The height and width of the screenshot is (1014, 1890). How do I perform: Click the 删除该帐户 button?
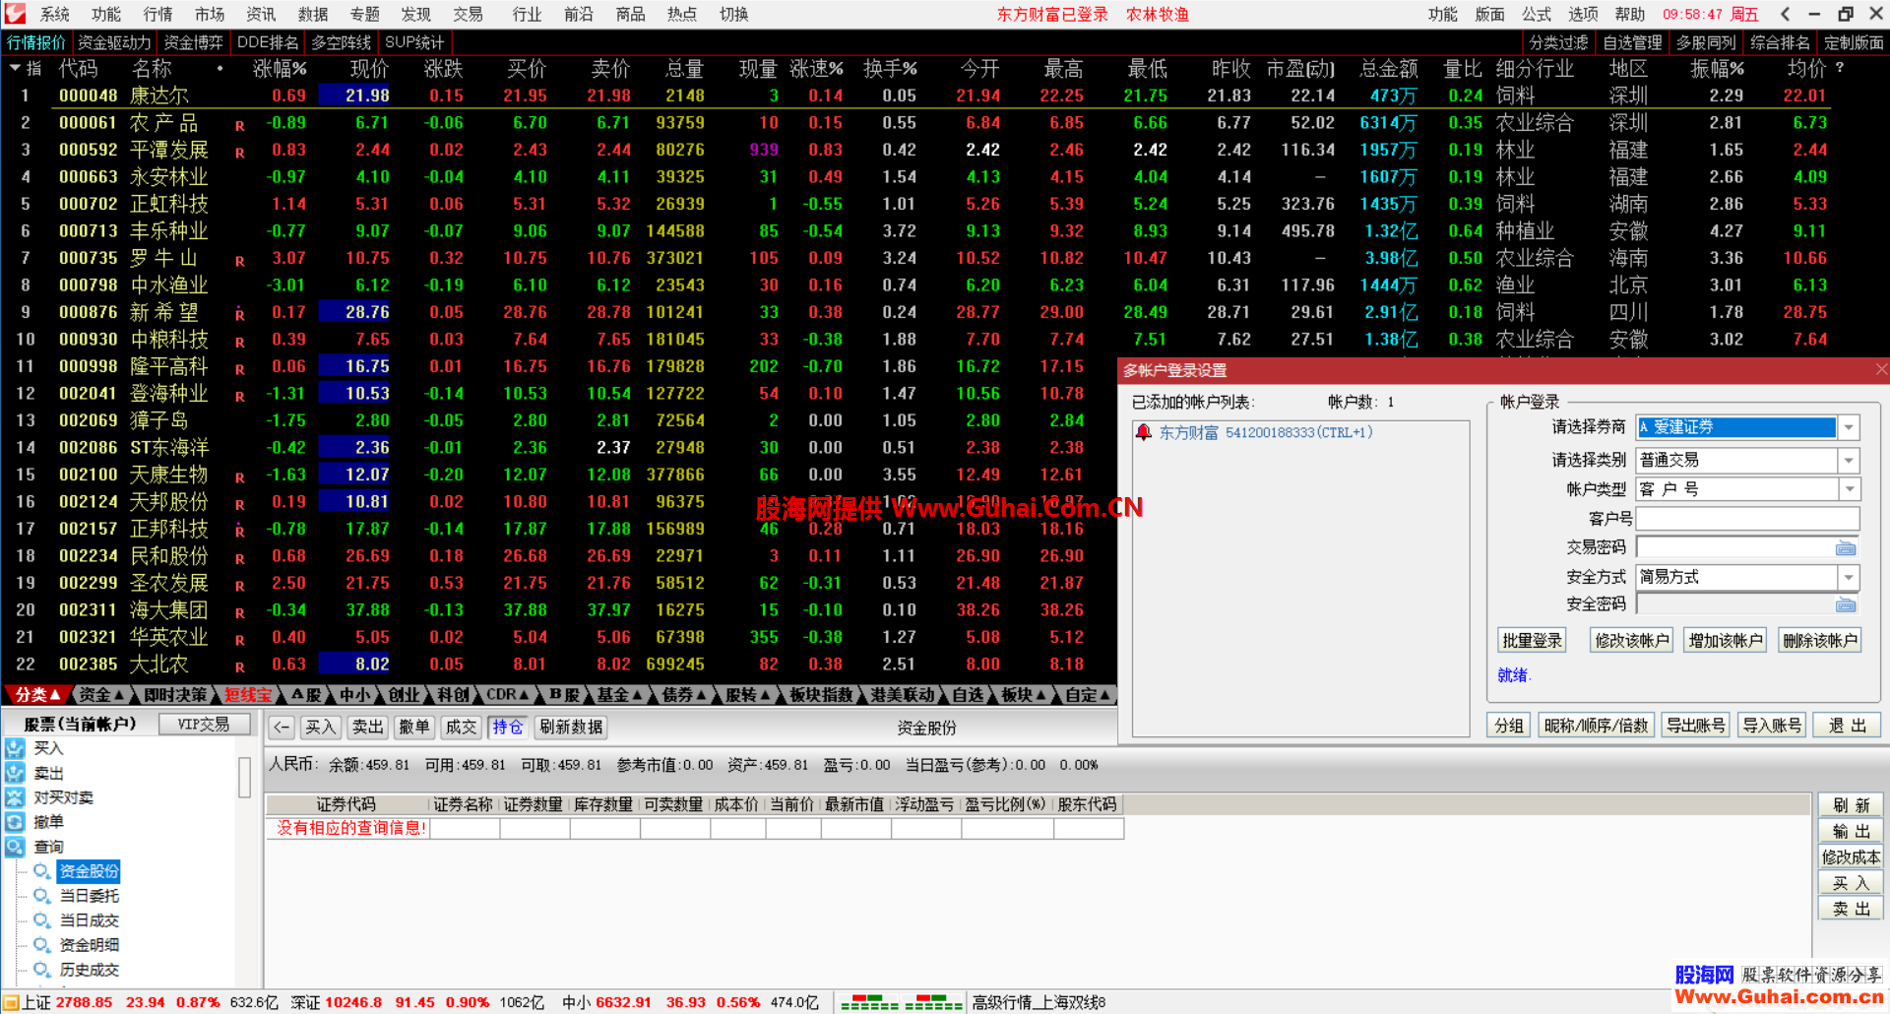pyautogui.click(x=1820, y=641)
